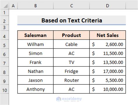The image size is (138, 105).
Task: Select column D header
Action: (x=107, y=6)
